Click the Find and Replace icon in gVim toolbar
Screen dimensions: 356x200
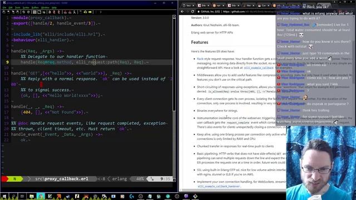coord(50,12)
